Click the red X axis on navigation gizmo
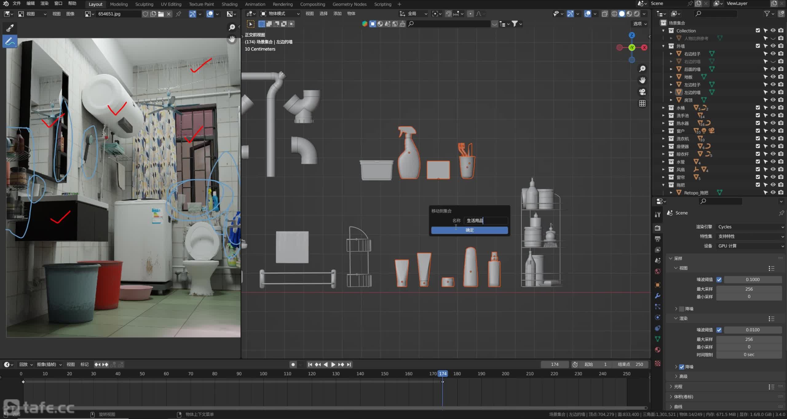Image resolution: width=787 pixels, height=419 pixels. pyautogui.click(x=644, y=47)
